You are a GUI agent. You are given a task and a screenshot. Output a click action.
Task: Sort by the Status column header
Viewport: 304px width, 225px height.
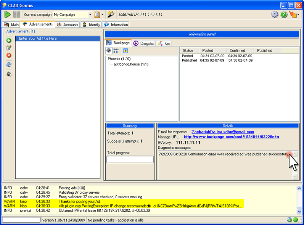coord(190,51)
